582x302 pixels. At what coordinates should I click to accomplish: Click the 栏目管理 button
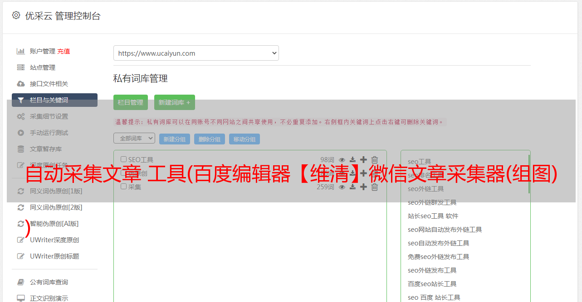(131, 102)
